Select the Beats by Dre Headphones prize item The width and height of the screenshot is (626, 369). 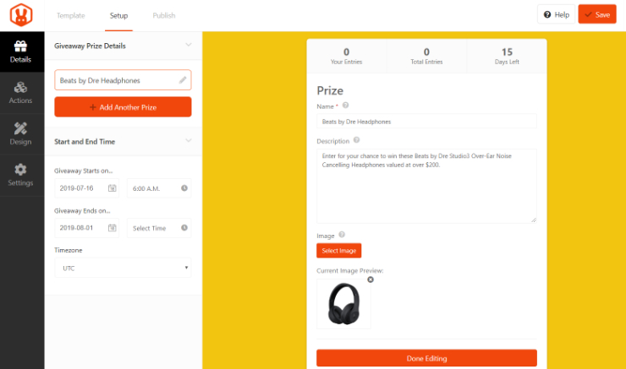[123, 80]
